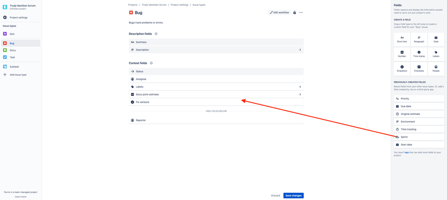Choose the Number field type

[402, 54]
